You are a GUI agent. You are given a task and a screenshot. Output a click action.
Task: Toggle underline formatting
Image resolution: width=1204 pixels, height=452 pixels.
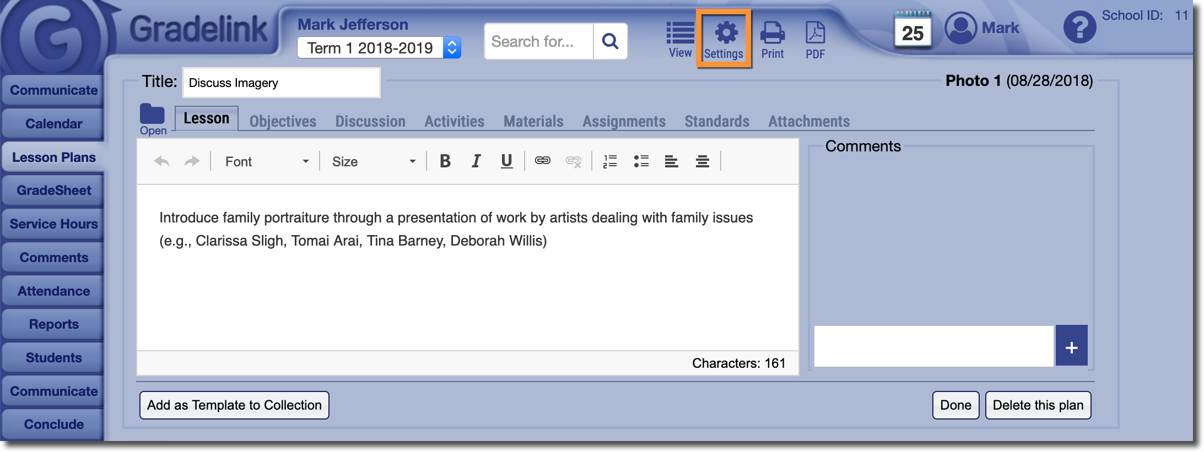click(506, 161)
